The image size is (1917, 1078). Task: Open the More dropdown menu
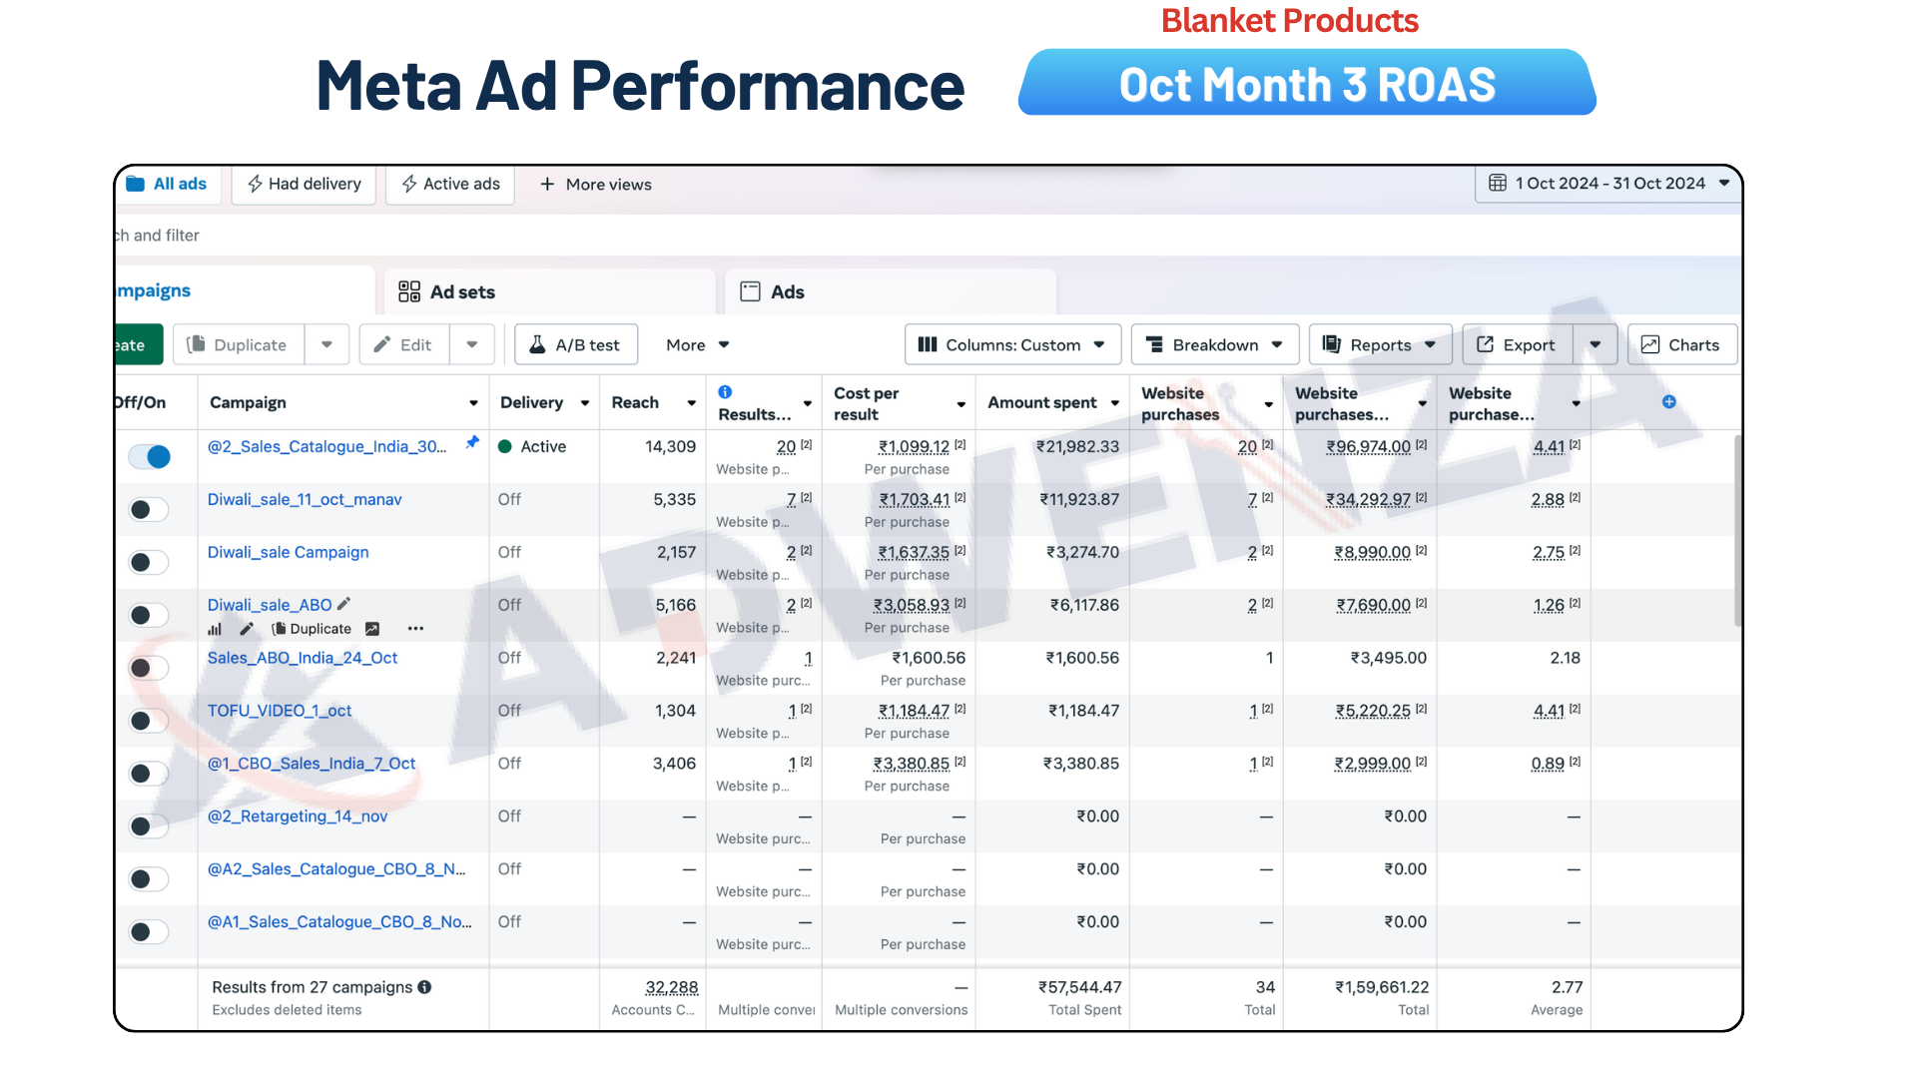[698, 344]
